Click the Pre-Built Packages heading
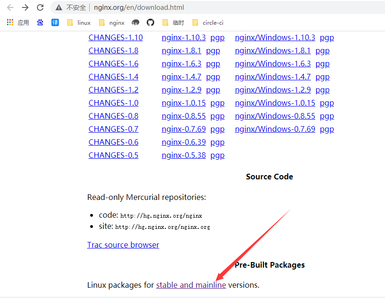 [x=270, y=265]
